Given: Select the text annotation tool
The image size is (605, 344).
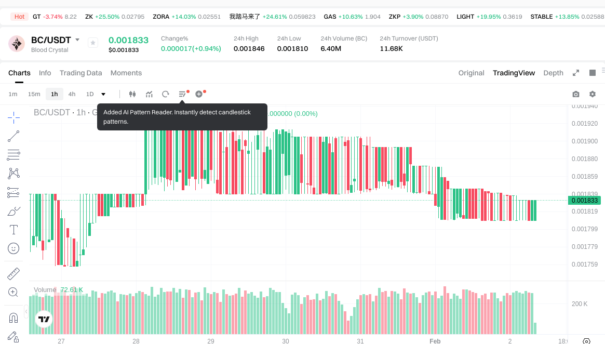Looking at the screenshot, I should [14, 230].
